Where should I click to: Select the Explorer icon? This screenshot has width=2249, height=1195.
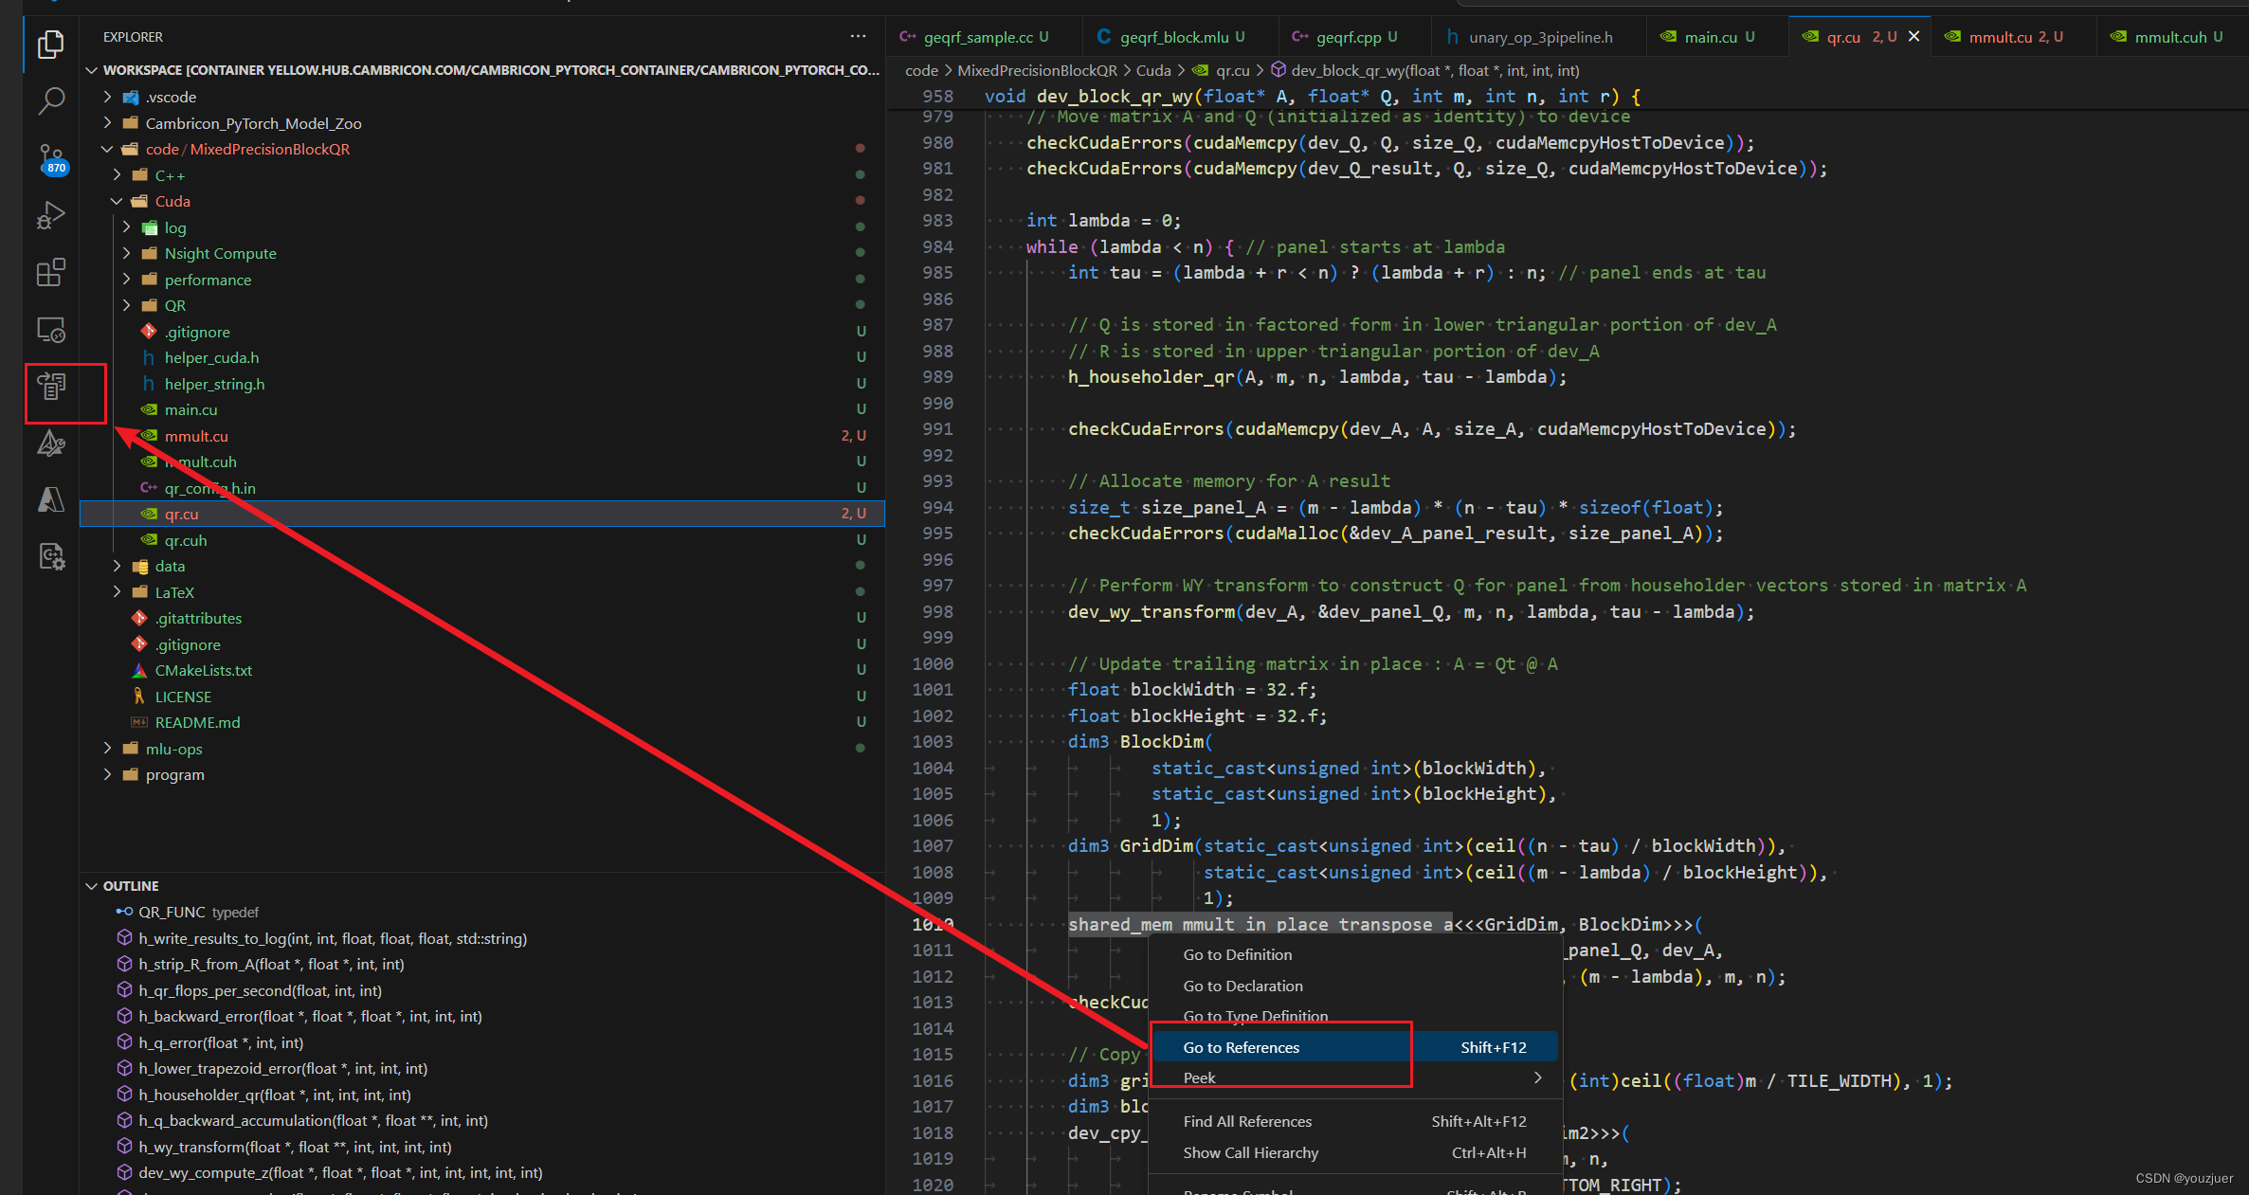[x=50, y=45]
